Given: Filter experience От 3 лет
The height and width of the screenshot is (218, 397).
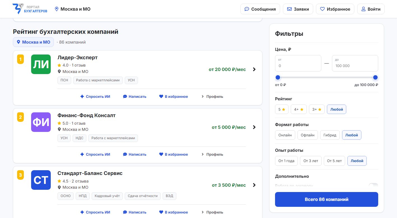Looking at the screenshot, I should tap(311, 161).
